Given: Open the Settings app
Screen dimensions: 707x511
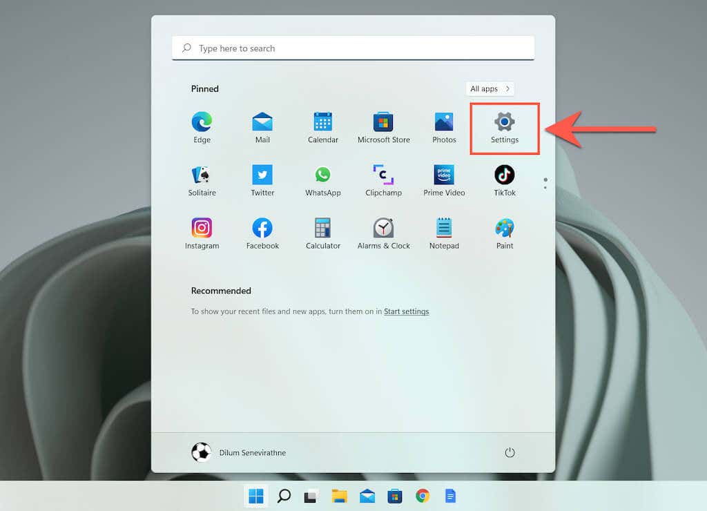Looking at the screenshot, I should pyautogui.click(x=504, y=128).
